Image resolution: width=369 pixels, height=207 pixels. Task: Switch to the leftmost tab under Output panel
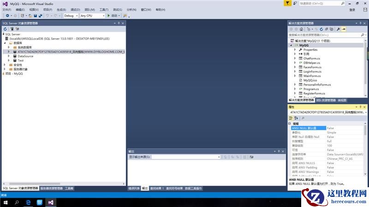tap(134, 189)
